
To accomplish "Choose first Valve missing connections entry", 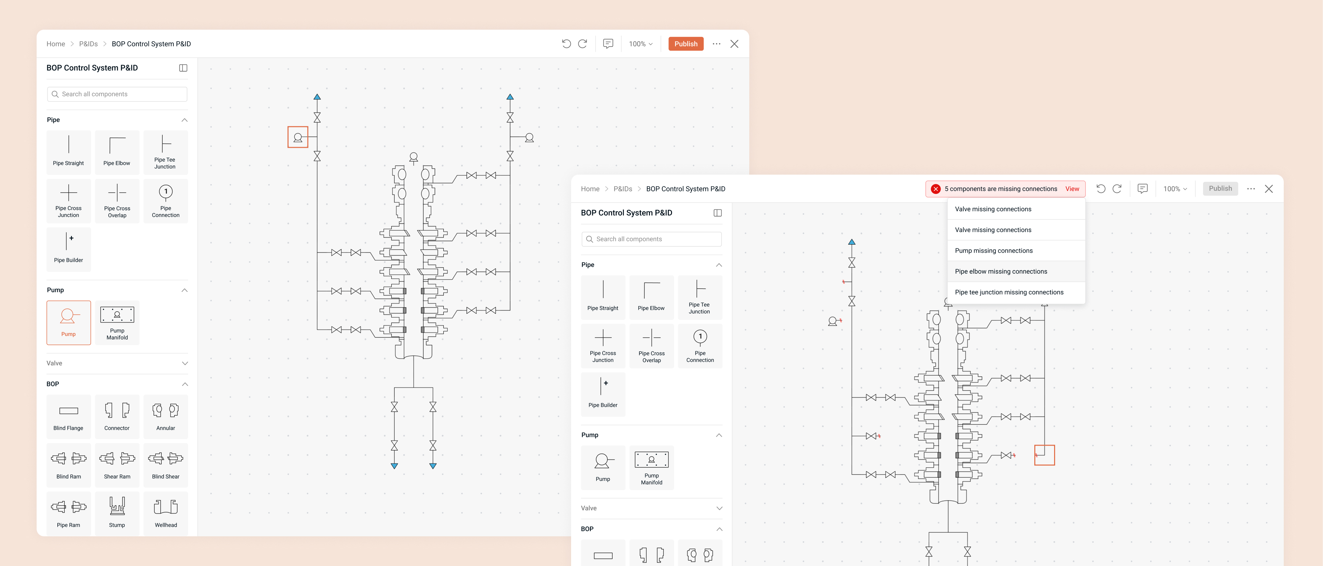I will click(x=1016, y=209).
